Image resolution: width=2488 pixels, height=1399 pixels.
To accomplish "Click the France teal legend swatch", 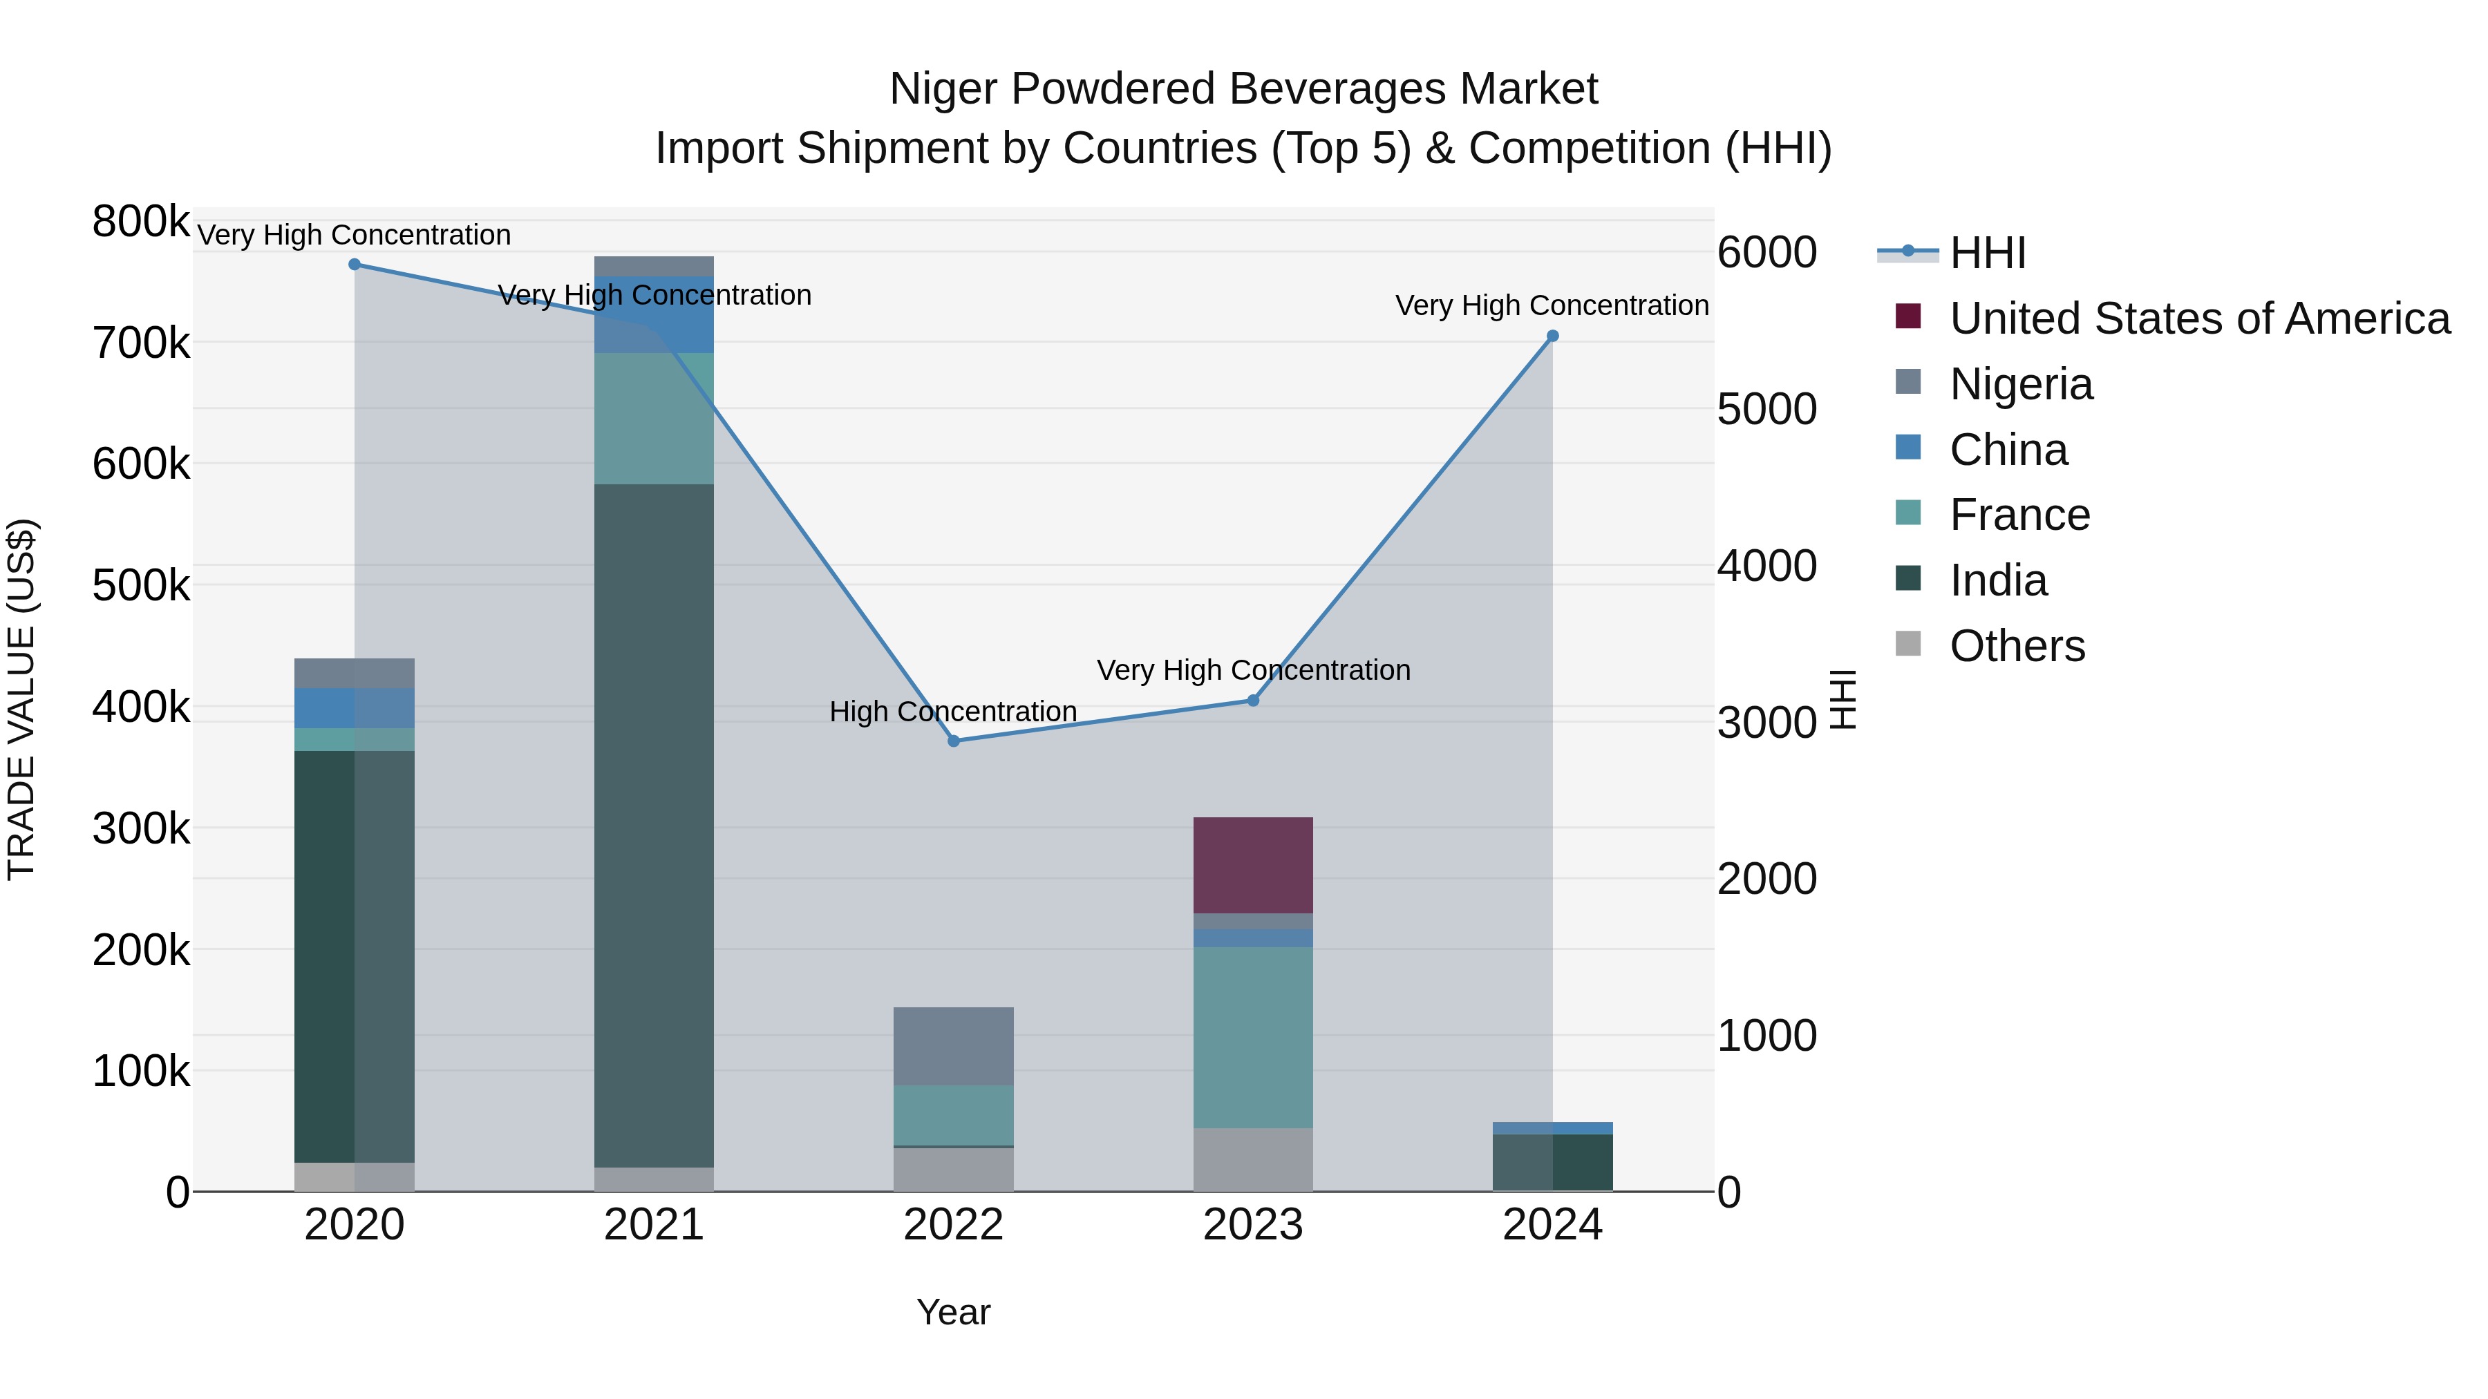I will point(1908,513).
